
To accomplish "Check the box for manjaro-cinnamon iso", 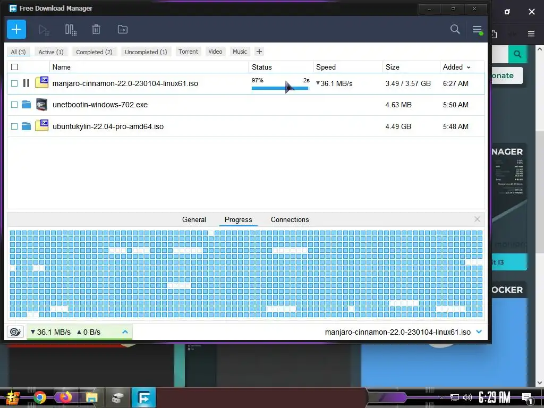I will (x=14, y=83).
